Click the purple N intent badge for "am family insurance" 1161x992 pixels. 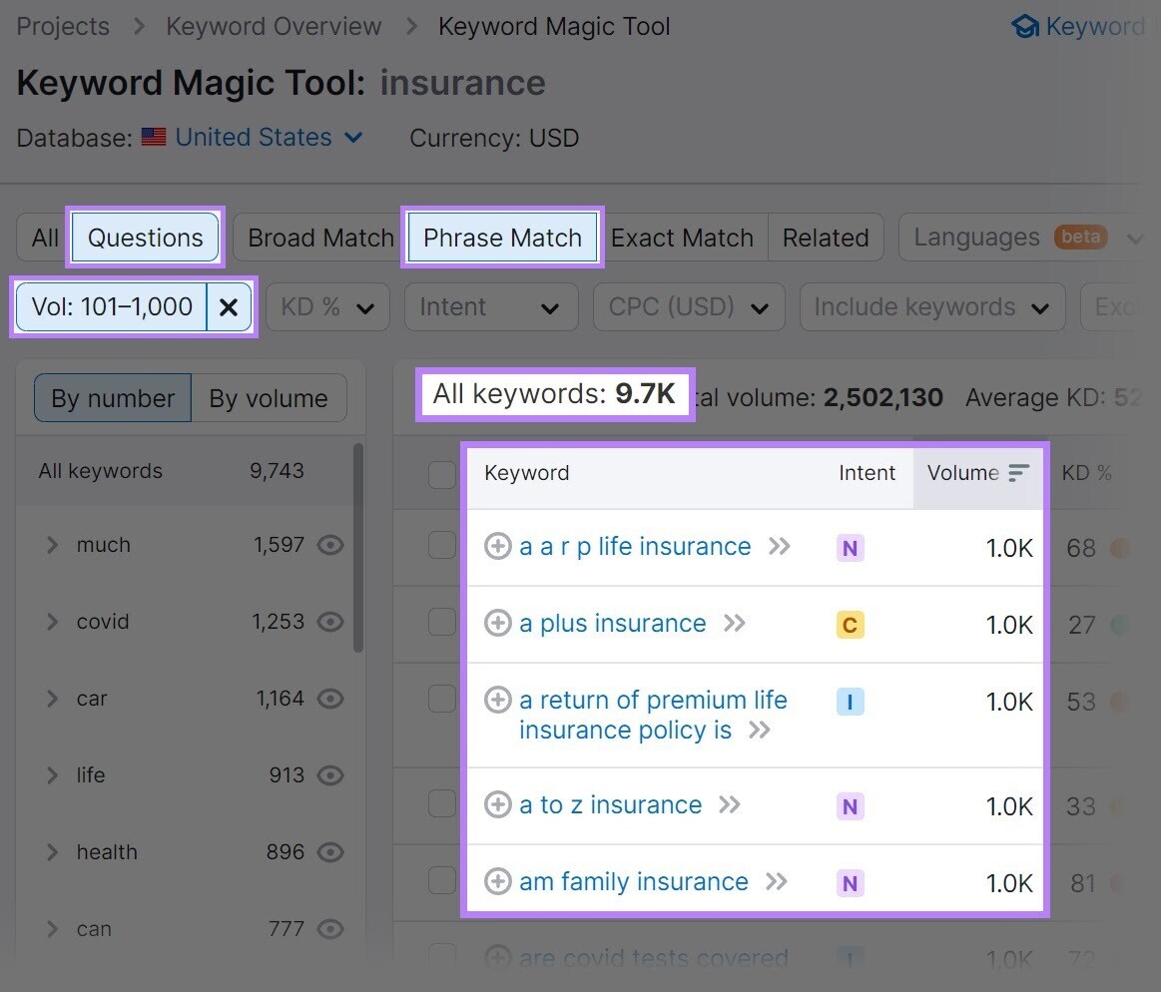pyautogui.click(x=850, y=882)
